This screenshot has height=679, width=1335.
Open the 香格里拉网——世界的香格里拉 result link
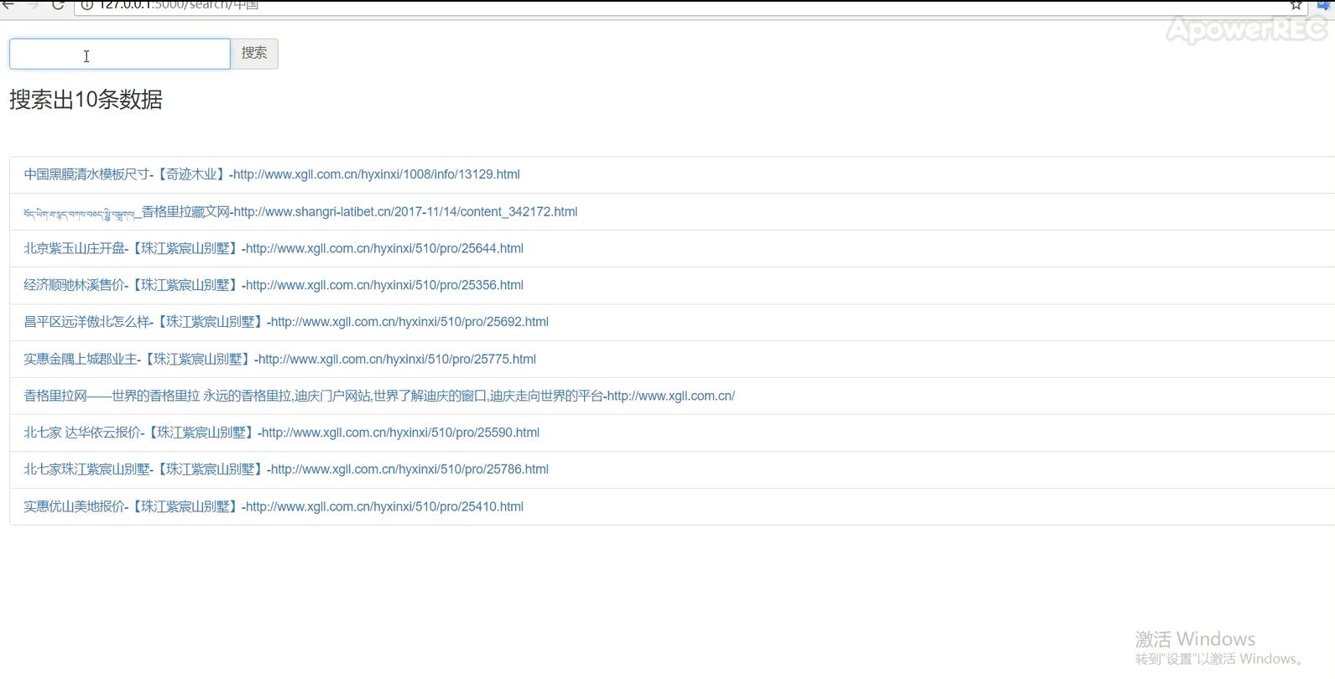pos(379,396)
